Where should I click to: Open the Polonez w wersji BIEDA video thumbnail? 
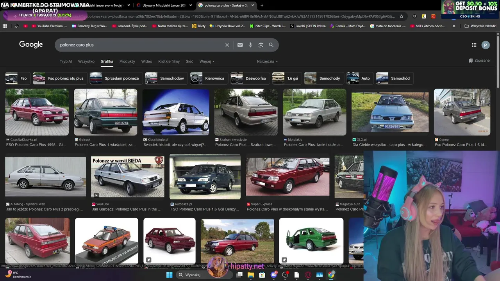(128, 177)
